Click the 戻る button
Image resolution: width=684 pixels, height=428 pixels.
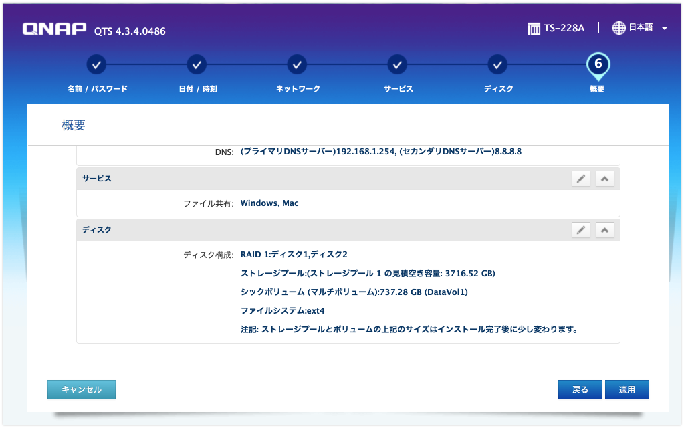pyautogui.click(x=580, y=389)
